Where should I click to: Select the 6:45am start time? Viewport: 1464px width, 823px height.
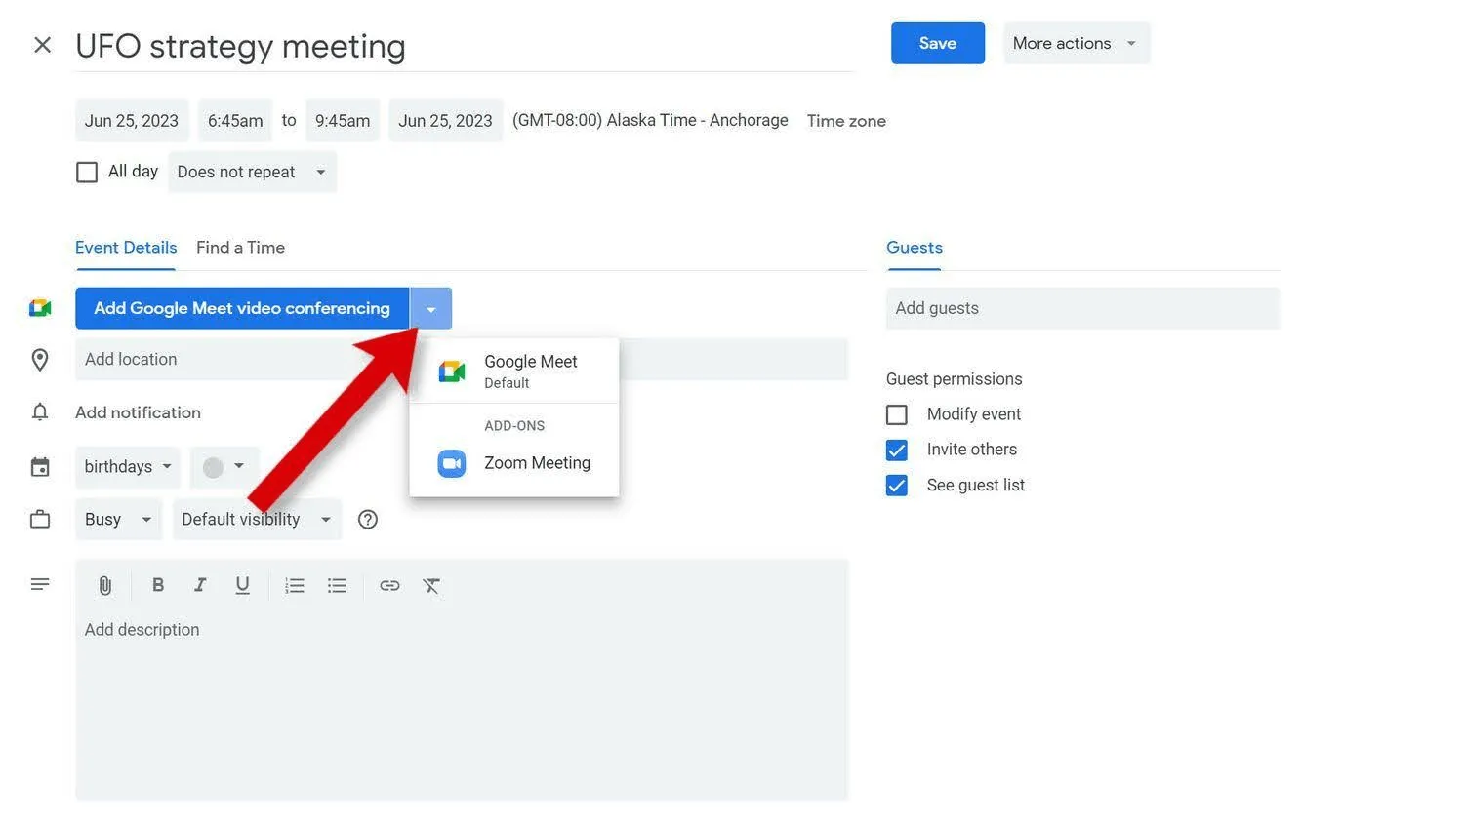[235, 121]
